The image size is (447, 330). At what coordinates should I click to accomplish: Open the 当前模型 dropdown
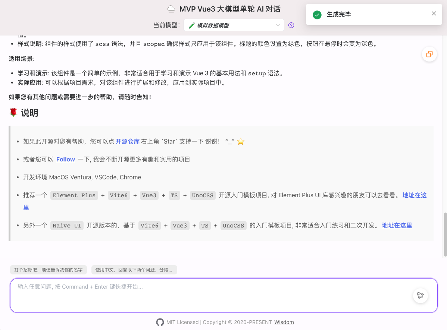(233, 25)
